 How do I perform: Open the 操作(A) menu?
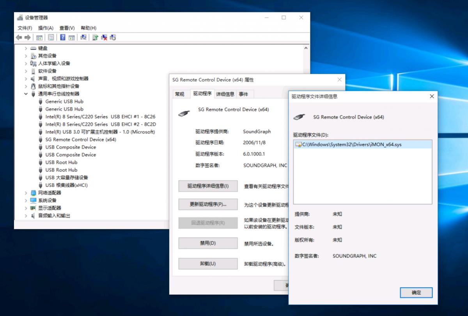point(46,28)
